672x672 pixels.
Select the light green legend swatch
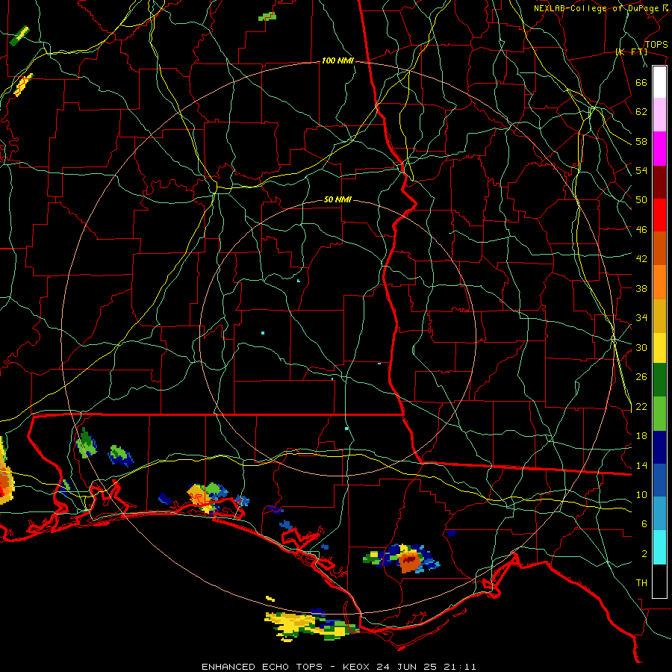(659, 414)
